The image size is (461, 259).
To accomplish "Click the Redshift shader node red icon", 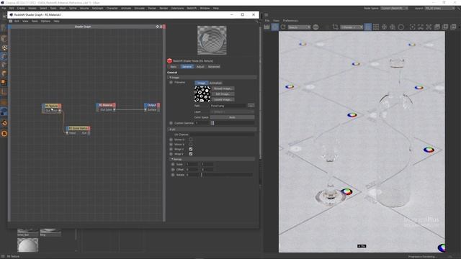I will pos(169,60).
